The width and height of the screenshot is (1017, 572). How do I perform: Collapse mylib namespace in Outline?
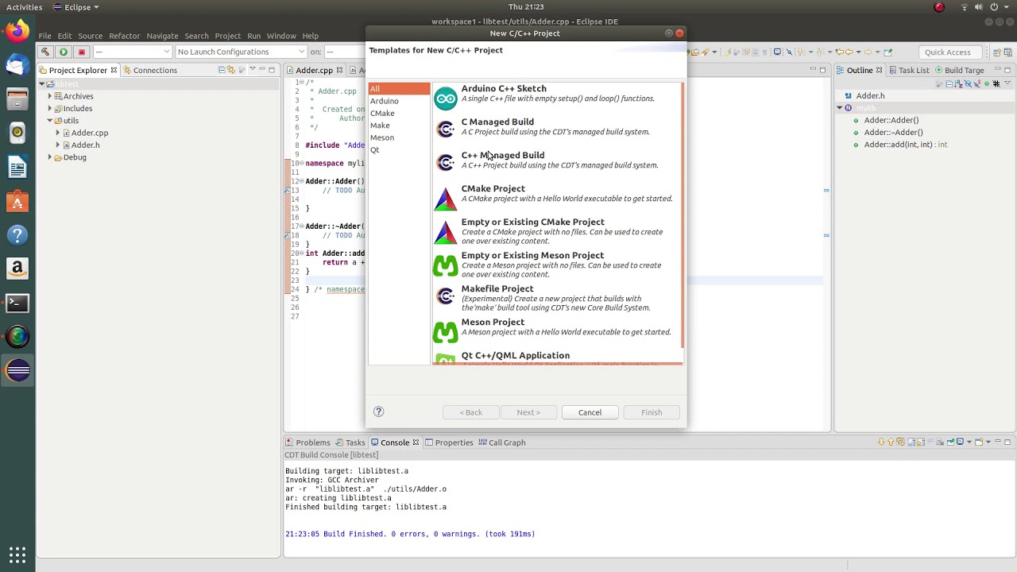coord(839,108)
